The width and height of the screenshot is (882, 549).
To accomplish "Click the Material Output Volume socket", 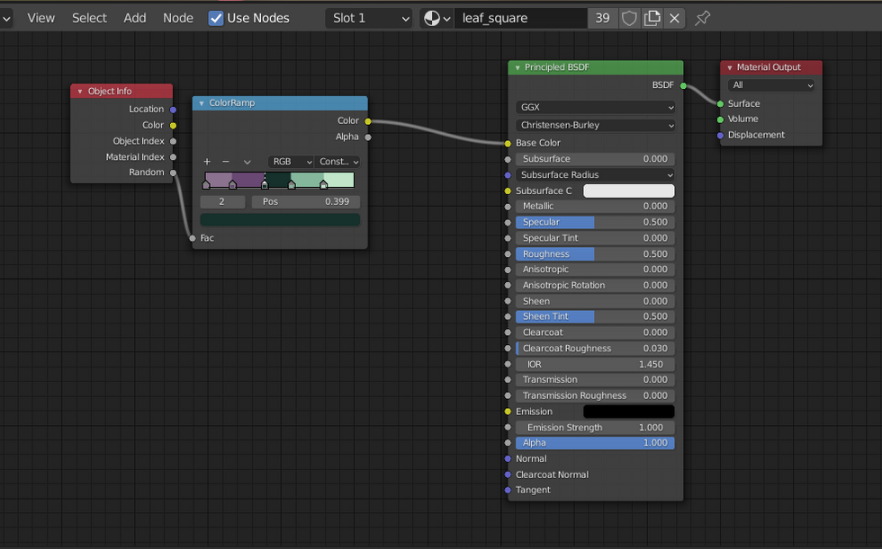I will tap(721, 120).
